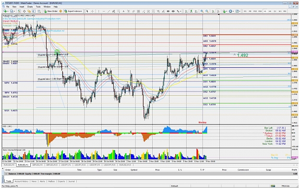The width and height of the screenshot is (300, 189).
Task: Open the Templates dropdown
Action: tap(240, 11)
